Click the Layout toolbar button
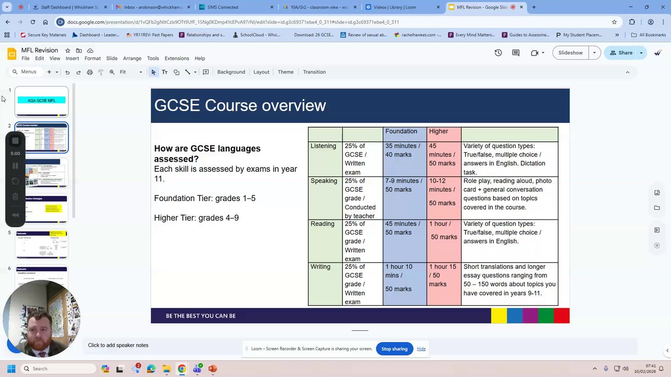The height and width of the screenshot is (377, 671). pyautogui.click(x=261, y=72)
